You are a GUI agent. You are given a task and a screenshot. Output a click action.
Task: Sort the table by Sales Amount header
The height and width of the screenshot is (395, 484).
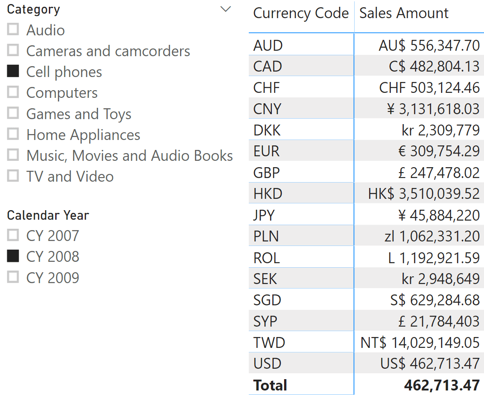(x=403, y=14)
